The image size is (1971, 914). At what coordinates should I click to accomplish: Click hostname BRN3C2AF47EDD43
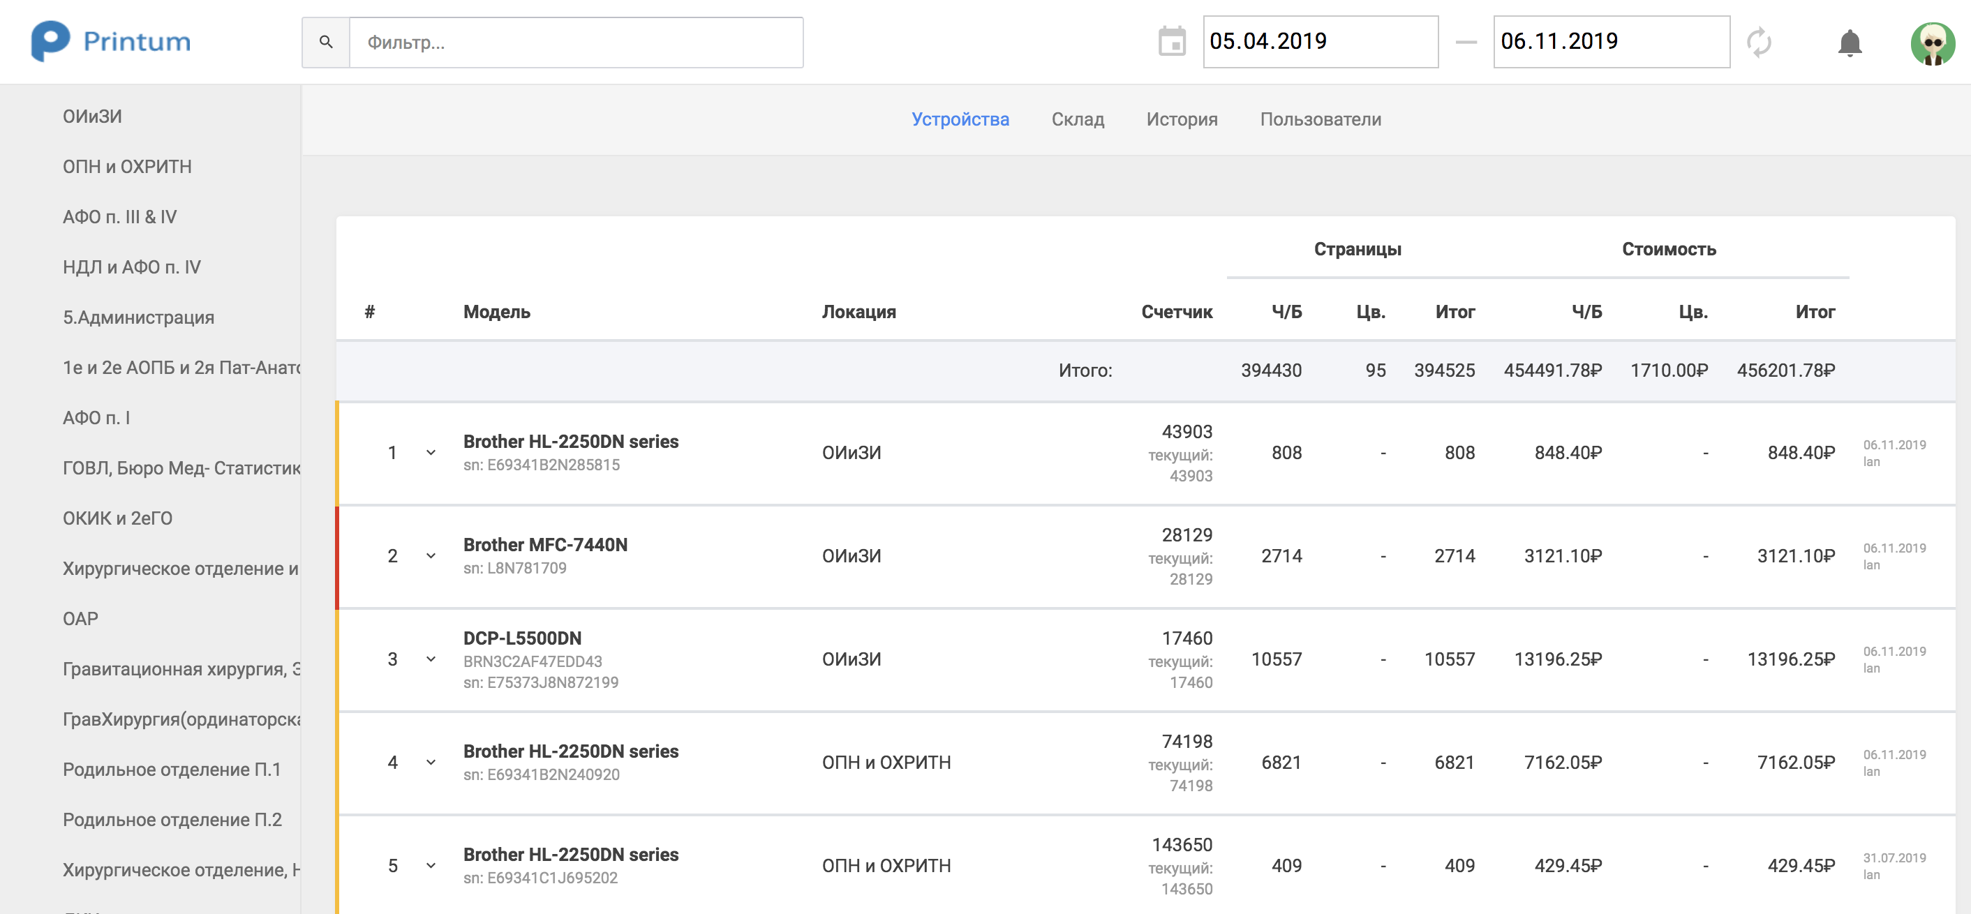[533, 661]
